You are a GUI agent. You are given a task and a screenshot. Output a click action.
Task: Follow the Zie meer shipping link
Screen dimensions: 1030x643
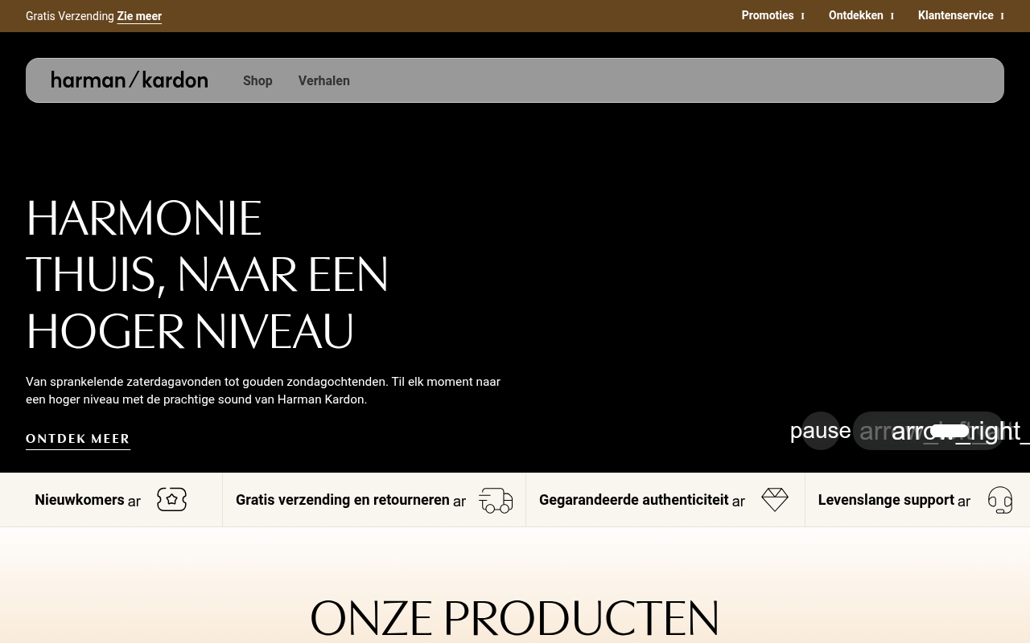tap(139, 16)
